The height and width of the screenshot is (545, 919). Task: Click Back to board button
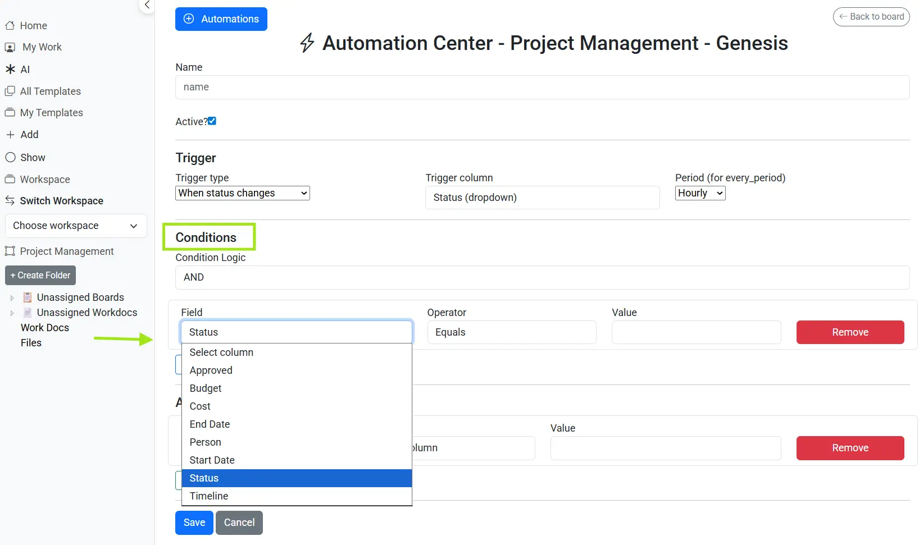pos(871,17)
